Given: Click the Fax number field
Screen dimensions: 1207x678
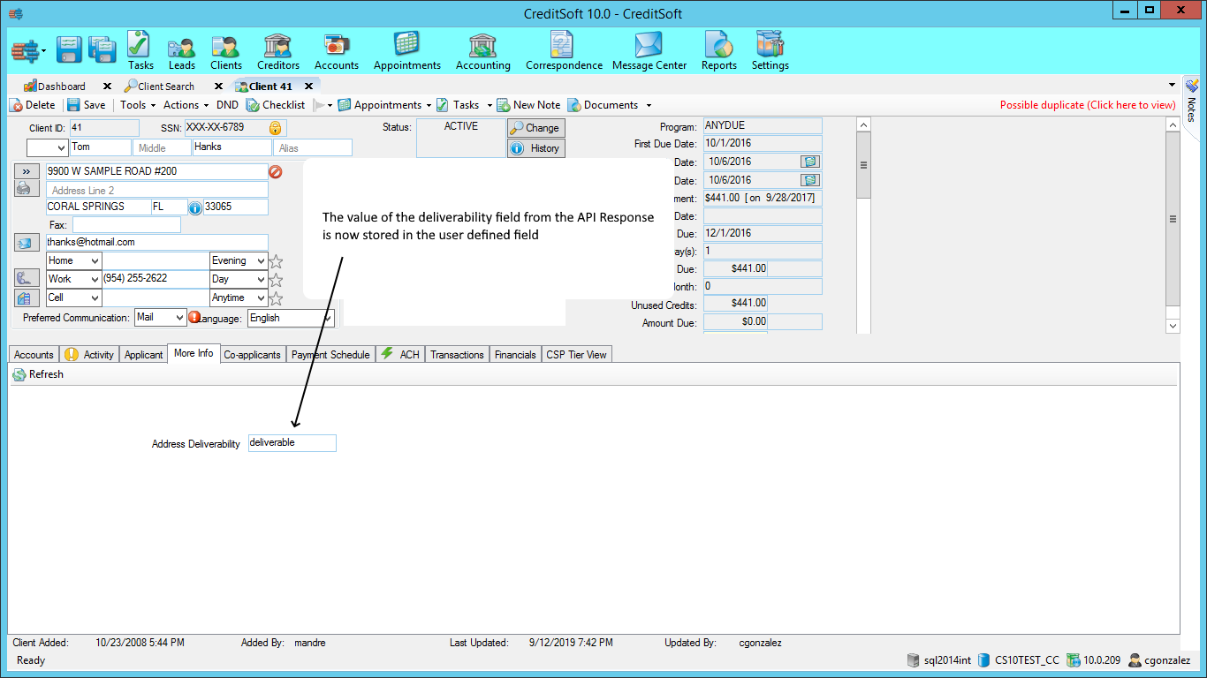Looking at the screenshot, I should click(126, 225).
